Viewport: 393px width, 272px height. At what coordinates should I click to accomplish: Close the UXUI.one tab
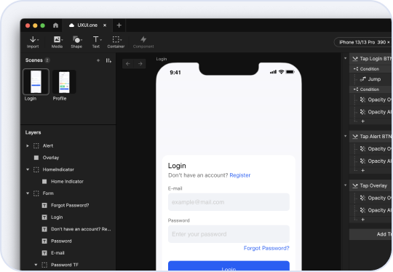pyautogui.click(x=105, y=25)
